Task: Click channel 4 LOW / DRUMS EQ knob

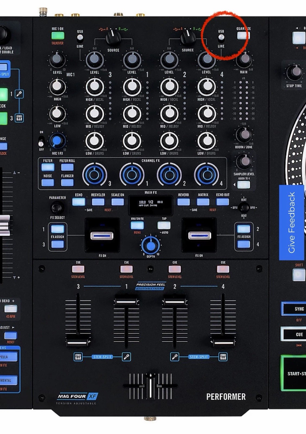Action: tap(207, 141)
